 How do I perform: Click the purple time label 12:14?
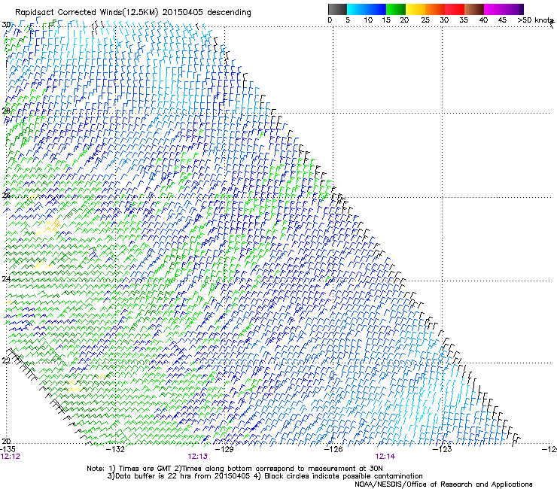[x=385, y=457]
